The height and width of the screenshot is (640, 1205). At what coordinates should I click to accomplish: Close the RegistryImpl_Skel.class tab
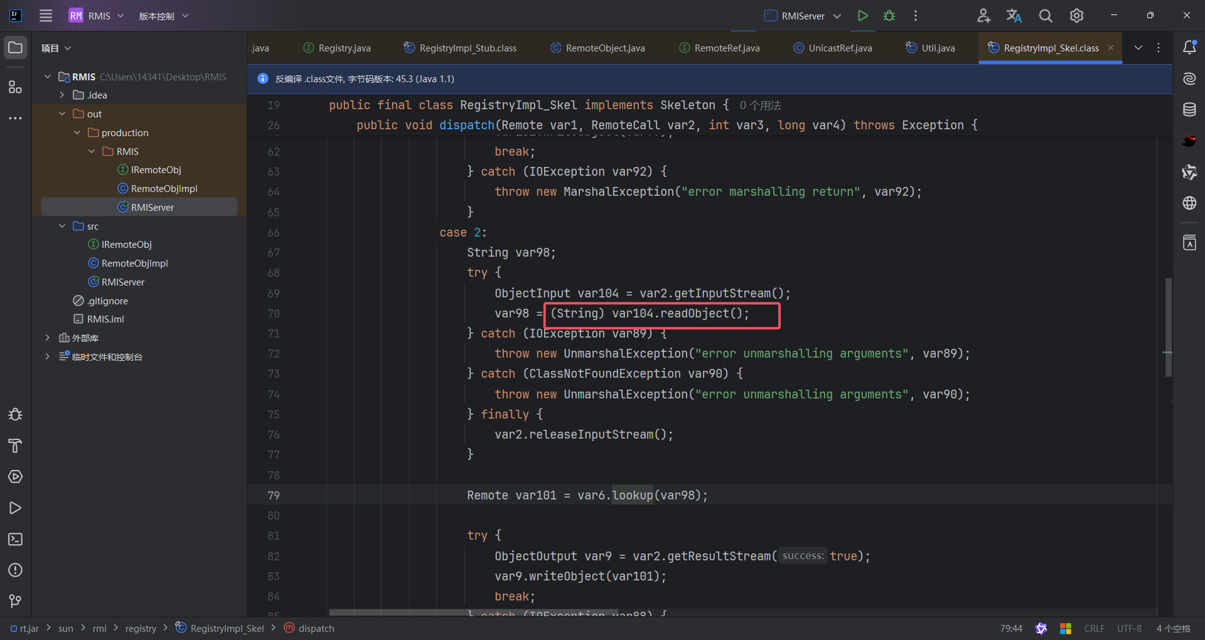click(x=1111, y=48)
